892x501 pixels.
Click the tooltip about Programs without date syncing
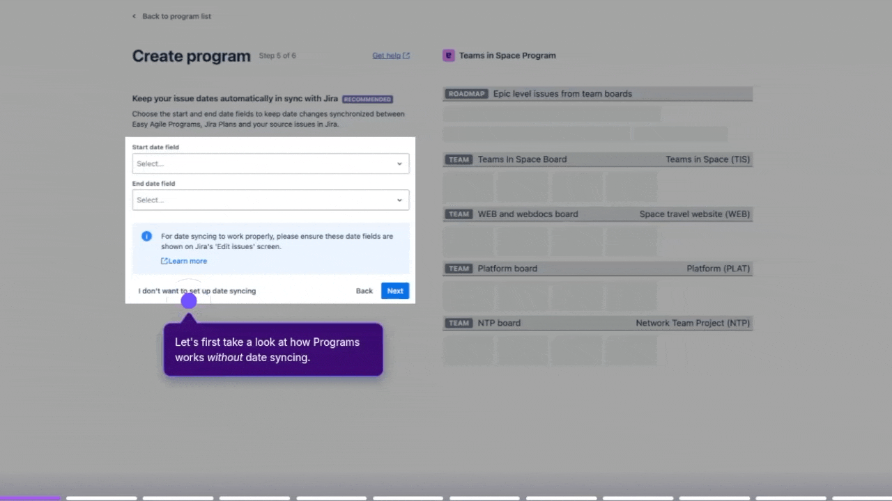click(x=273, y=349)
